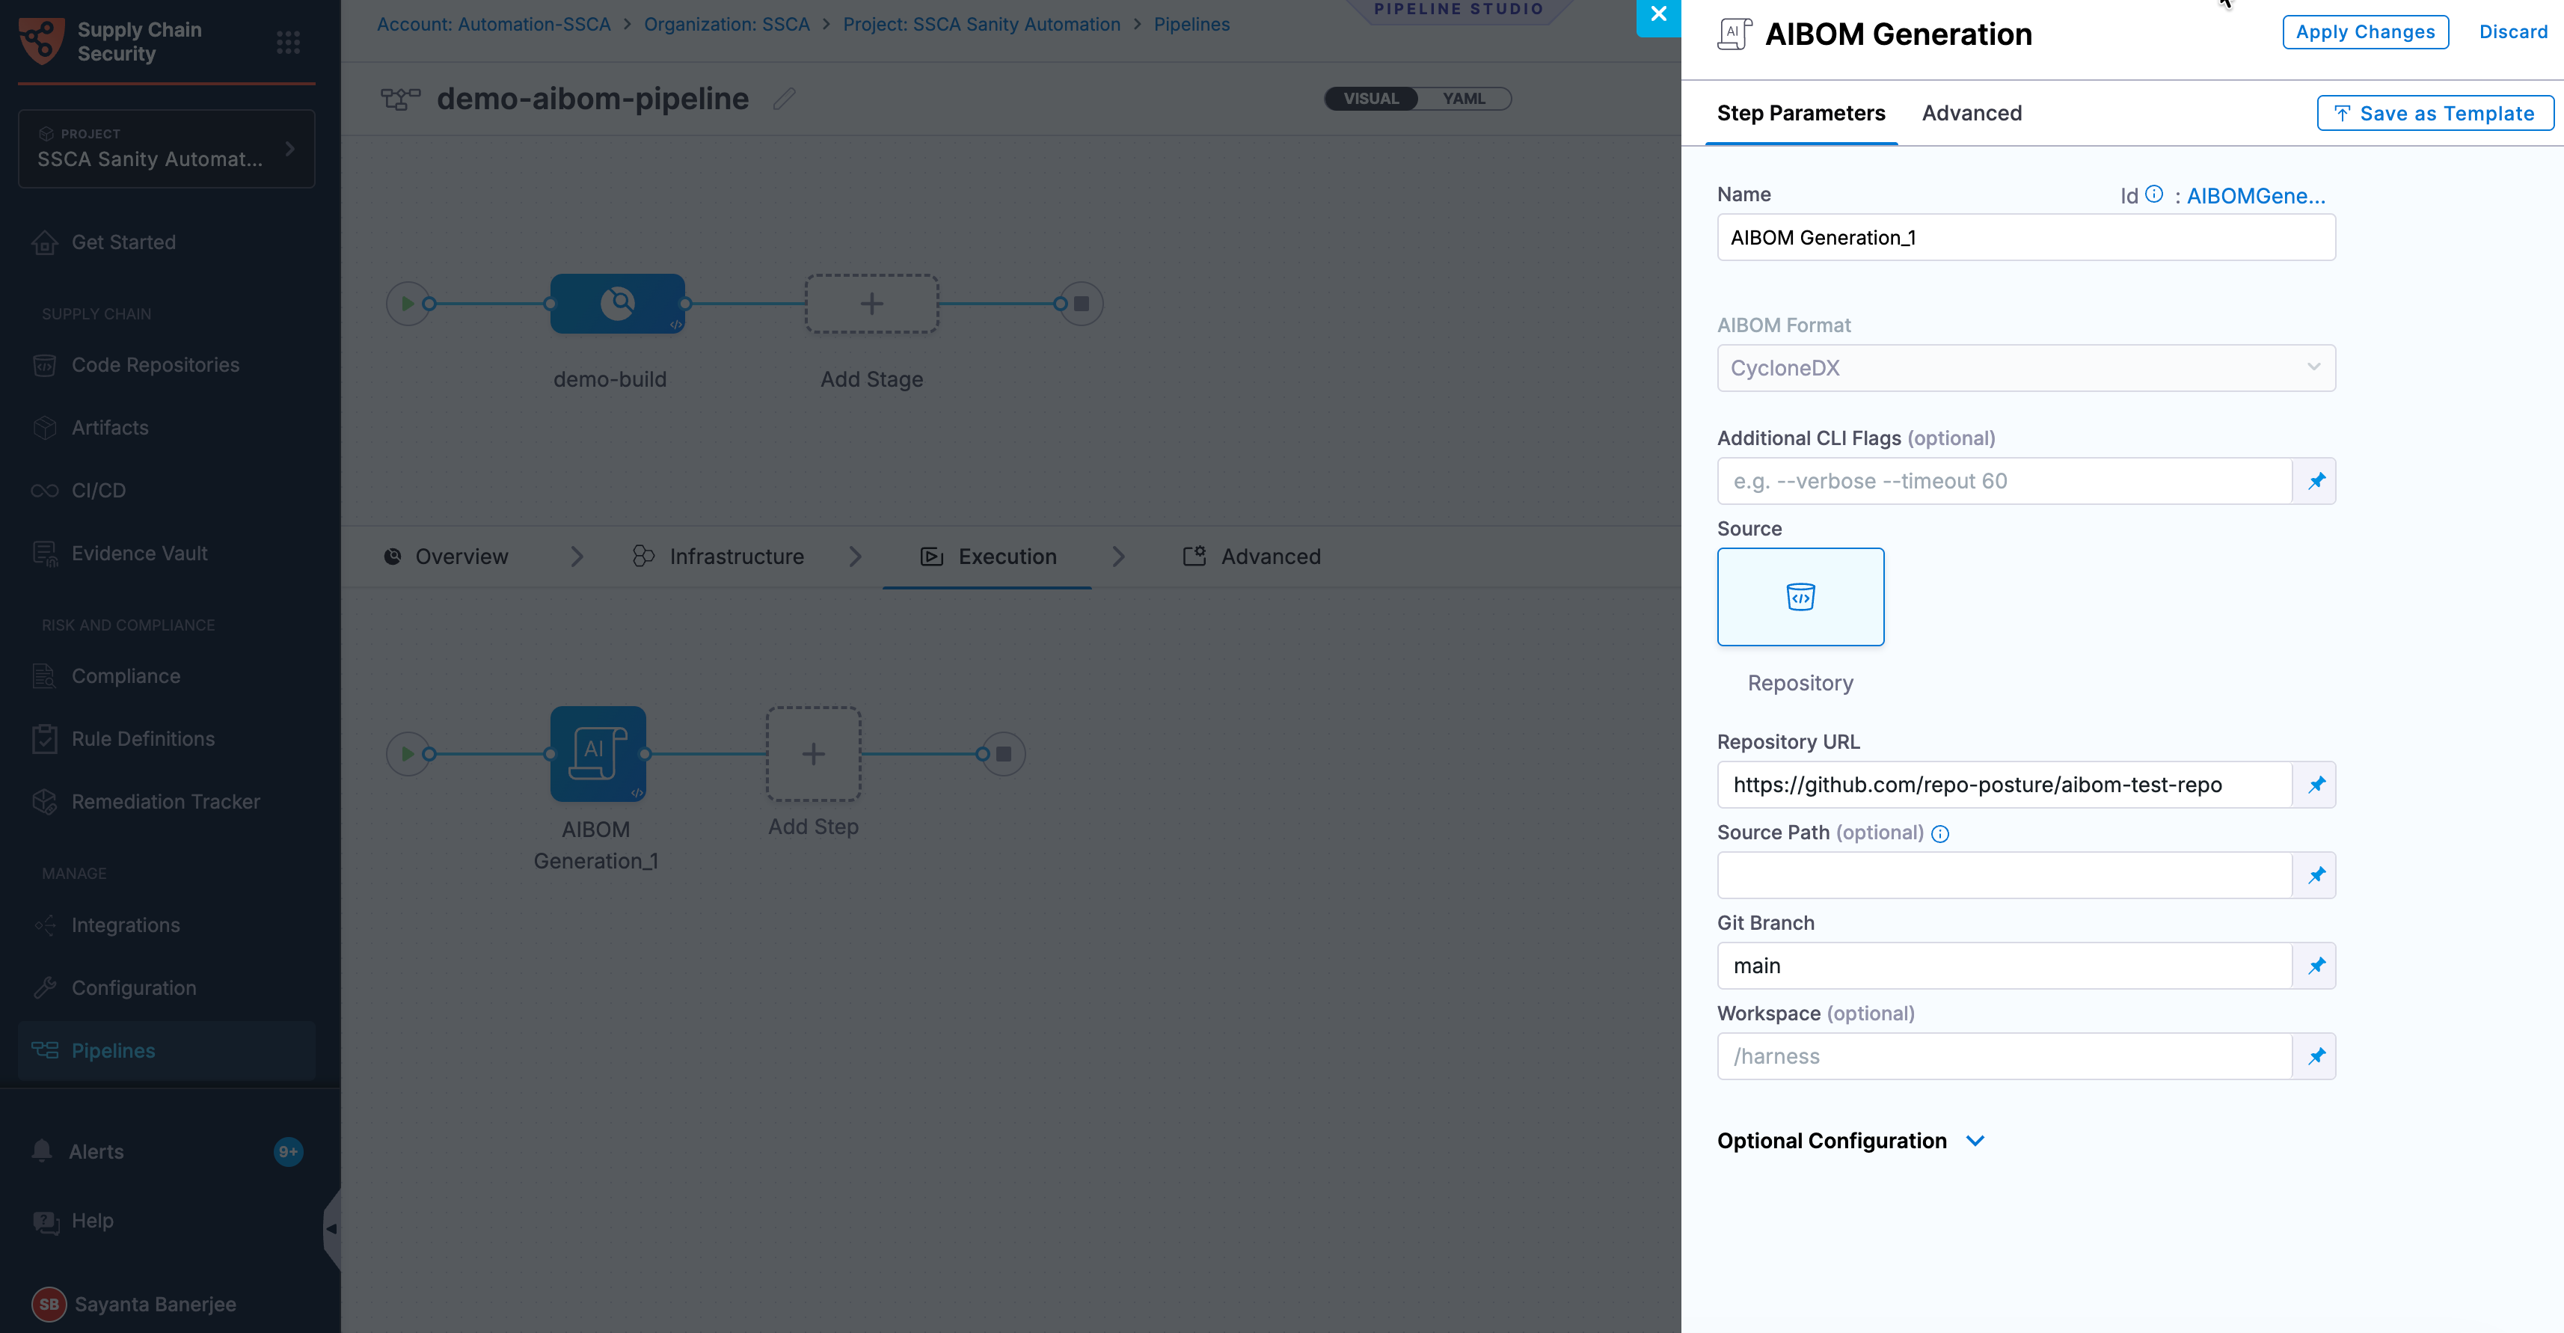
Task: Click the Alerts bell icon
Action: click(x=42, y=1150)
